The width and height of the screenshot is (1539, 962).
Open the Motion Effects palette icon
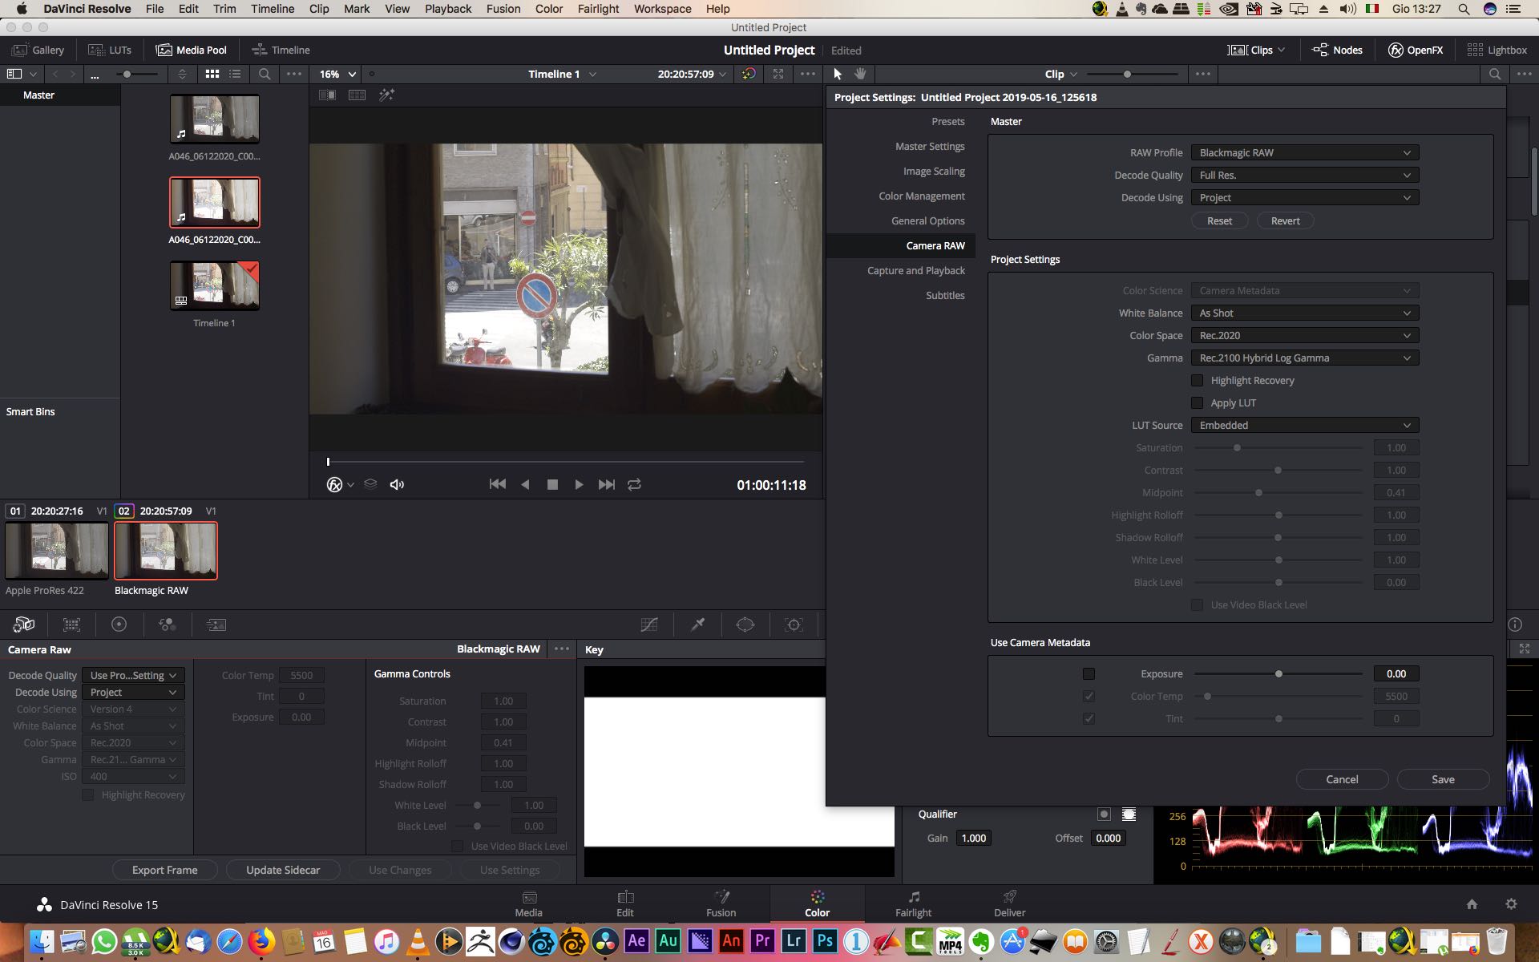pos(216,624)
